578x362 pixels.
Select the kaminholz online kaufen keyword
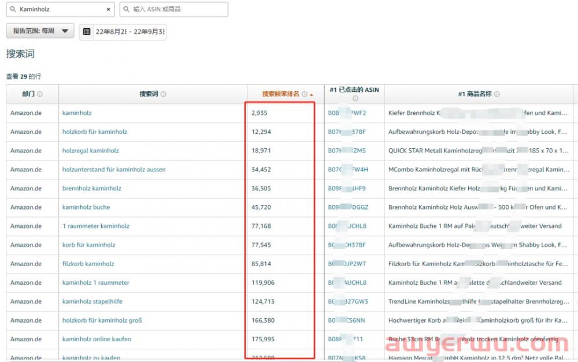point(97,339)
